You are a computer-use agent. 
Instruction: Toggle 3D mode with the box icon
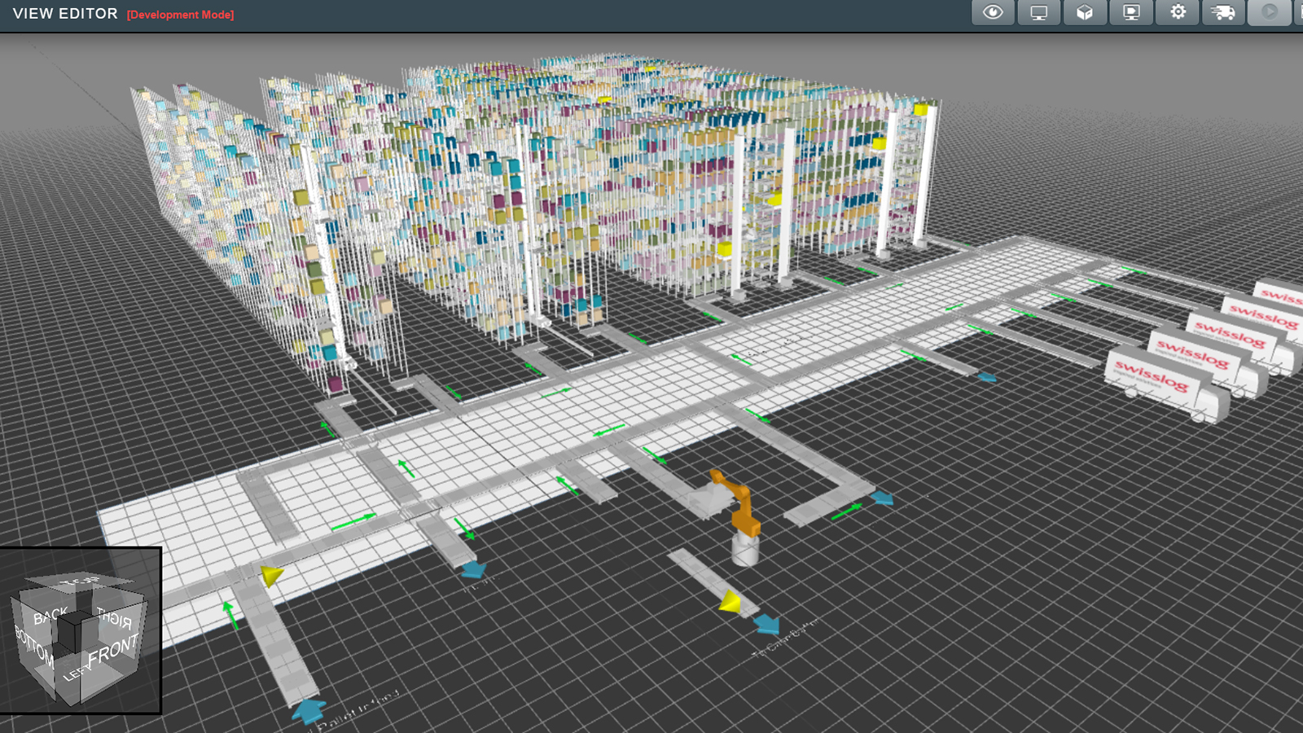coord(1085,12)
